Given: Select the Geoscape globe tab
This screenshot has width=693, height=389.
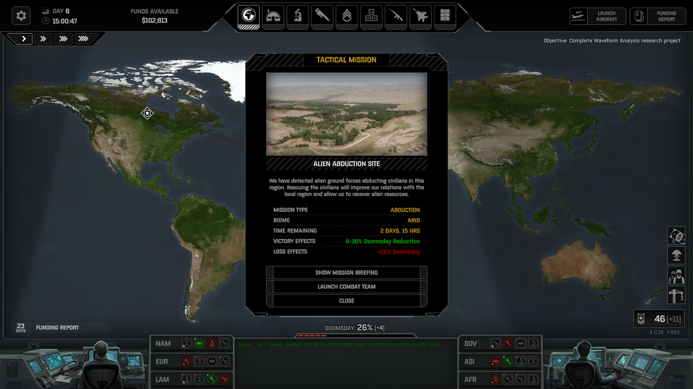Looking at the screenshot, I should (x=248, y=16).
